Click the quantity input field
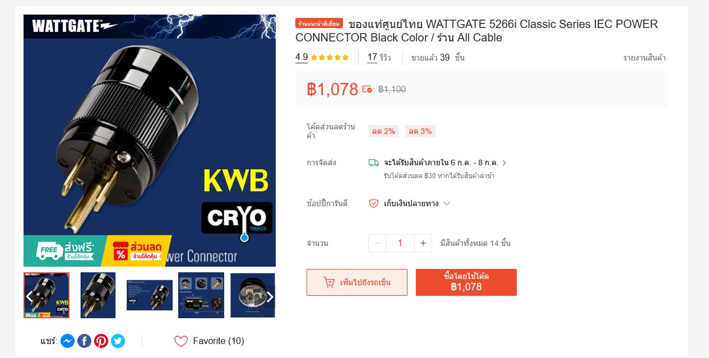This screenshot has height=358, width=709. pos(400,243)
